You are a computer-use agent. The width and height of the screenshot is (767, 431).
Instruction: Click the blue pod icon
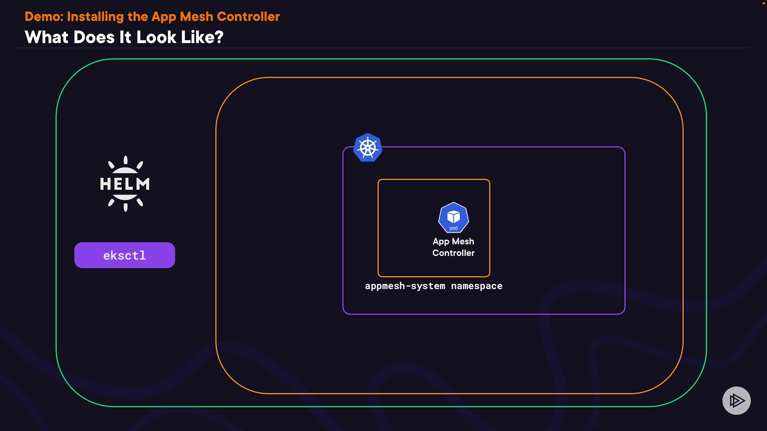(453, 217)
